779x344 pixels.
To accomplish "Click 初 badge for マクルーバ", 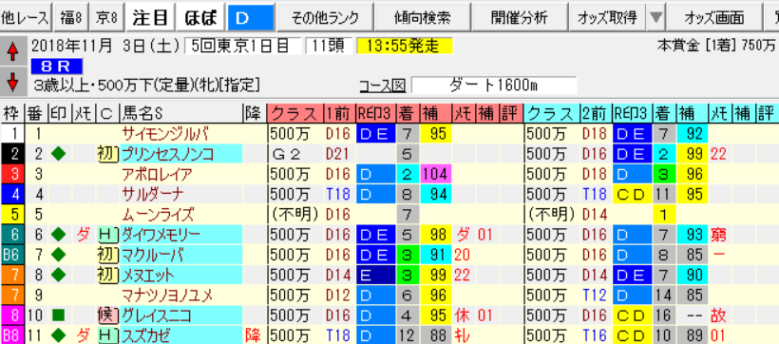I will (107, 255).
